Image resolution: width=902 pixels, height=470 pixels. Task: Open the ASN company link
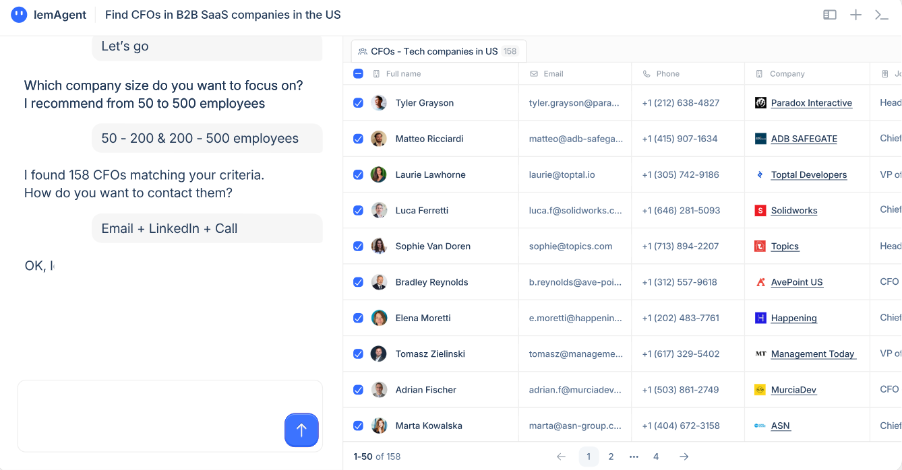click(781, 426)
